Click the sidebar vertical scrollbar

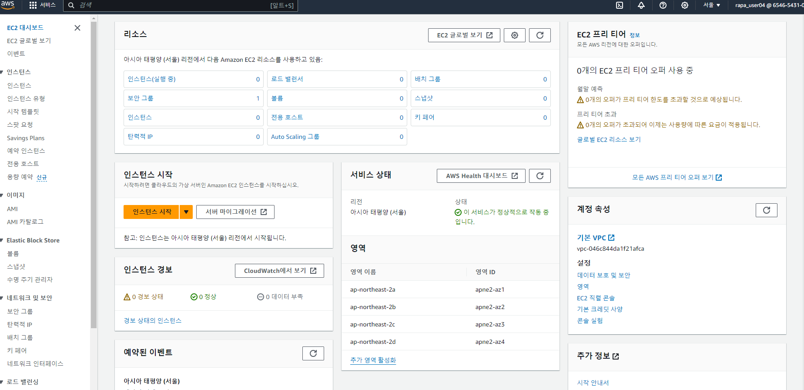pyautogui.click(x=94, y=174)
